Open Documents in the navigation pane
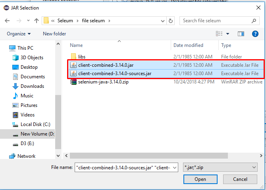Image resolution: width=266 pixels, height=190 pixels. tap(33, 77)
